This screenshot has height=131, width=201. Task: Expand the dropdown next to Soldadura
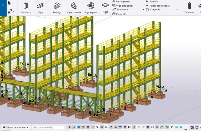click(x=143, y=9)
